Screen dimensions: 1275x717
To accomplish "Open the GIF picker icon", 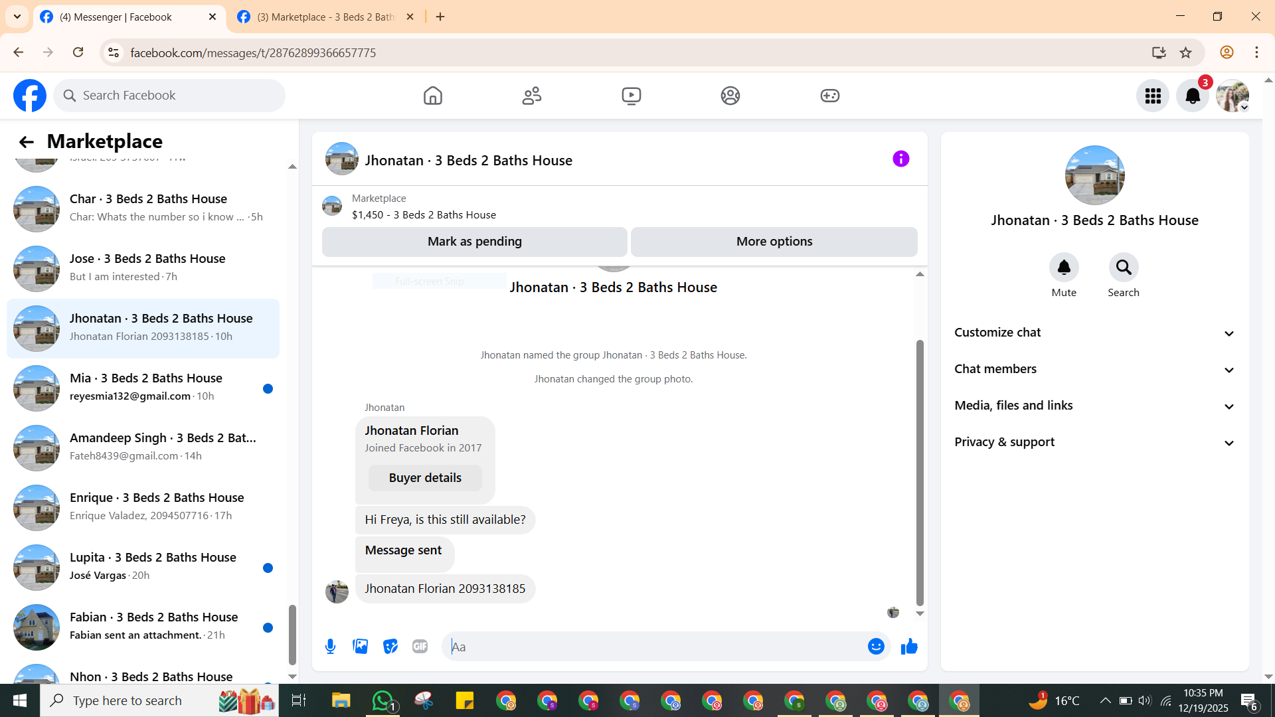I will click(x=420, y=646).
